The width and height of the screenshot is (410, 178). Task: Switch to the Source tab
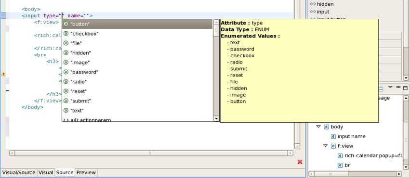(65, 173)
